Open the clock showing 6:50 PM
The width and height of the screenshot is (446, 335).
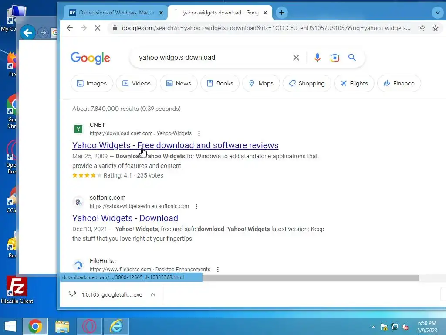(427, 327)
